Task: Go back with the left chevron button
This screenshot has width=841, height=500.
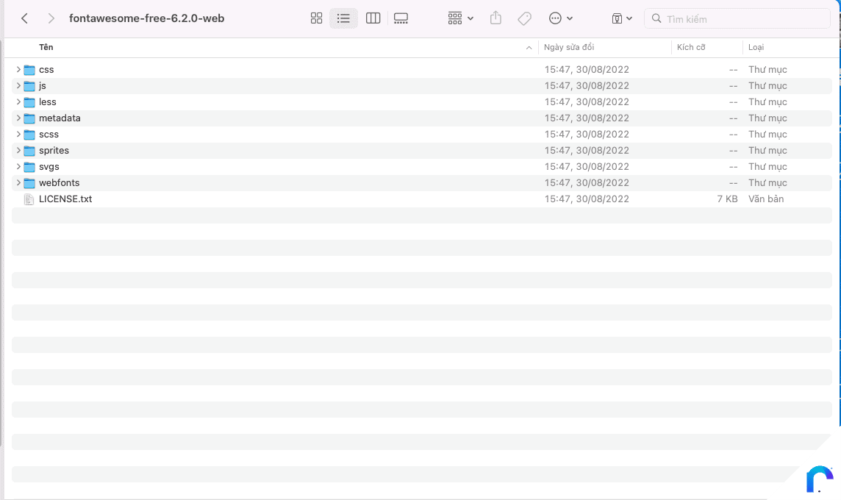Action: [x=25, y=19]
